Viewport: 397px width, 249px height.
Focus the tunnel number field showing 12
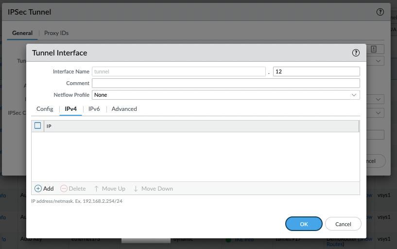pos(316,71)
